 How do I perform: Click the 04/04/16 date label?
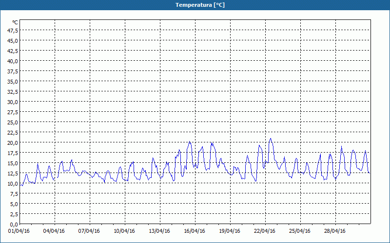[x=54, y=231]
